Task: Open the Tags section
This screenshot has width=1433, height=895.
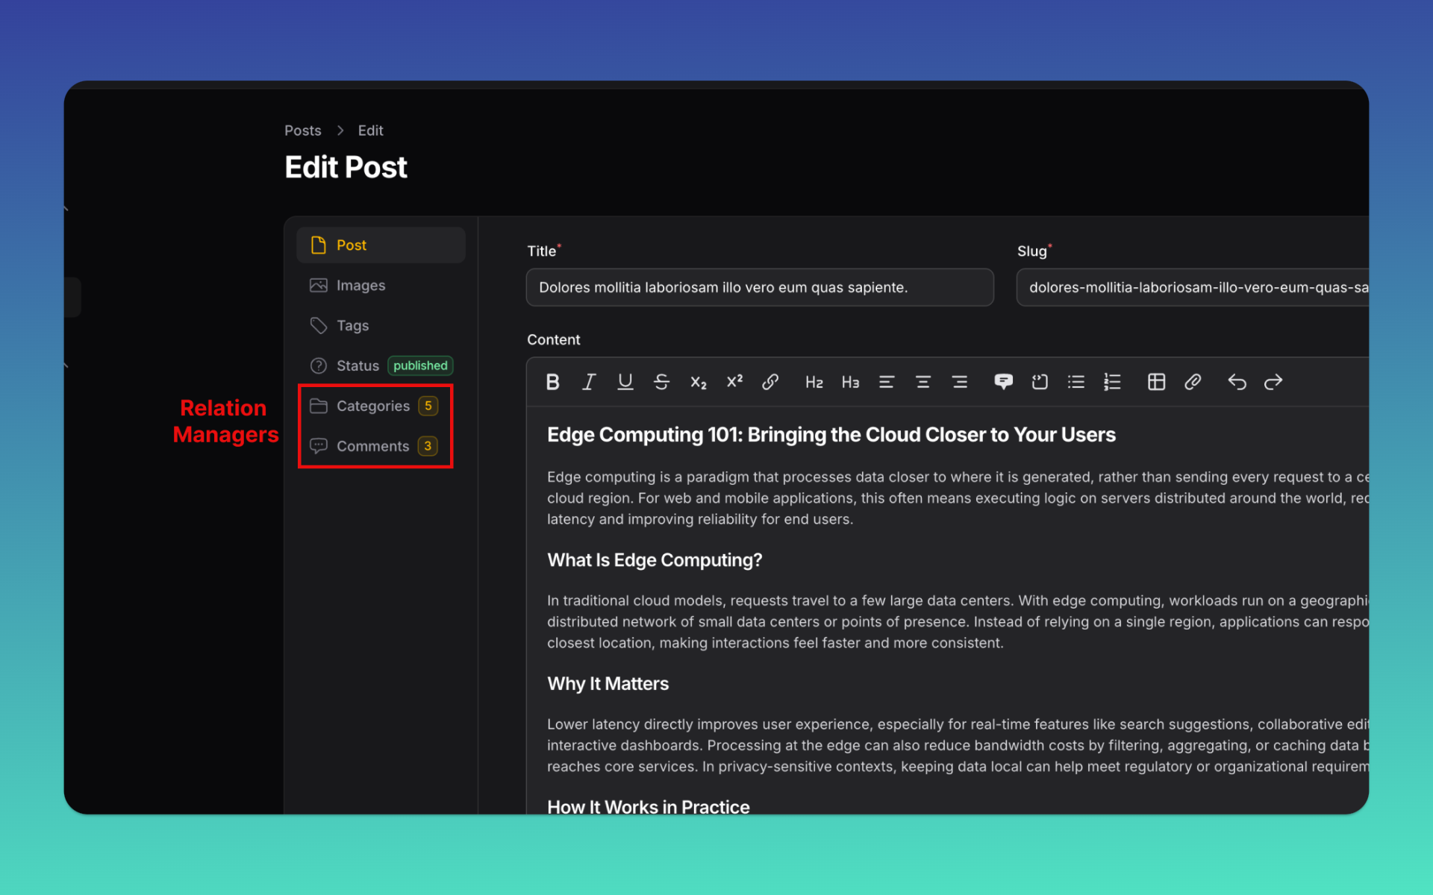Action: tap(352, 325)
